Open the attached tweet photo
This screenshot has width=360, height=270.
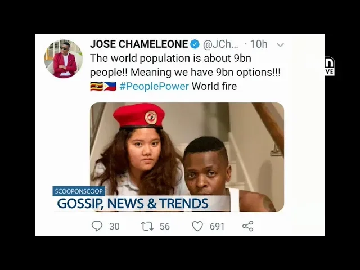(187, 157)
